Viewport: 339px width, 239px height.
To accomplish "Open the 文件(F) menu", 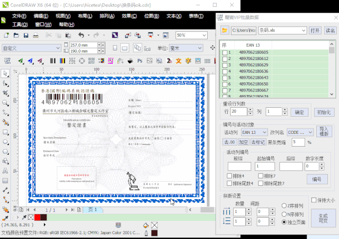I will coord(19,16).
